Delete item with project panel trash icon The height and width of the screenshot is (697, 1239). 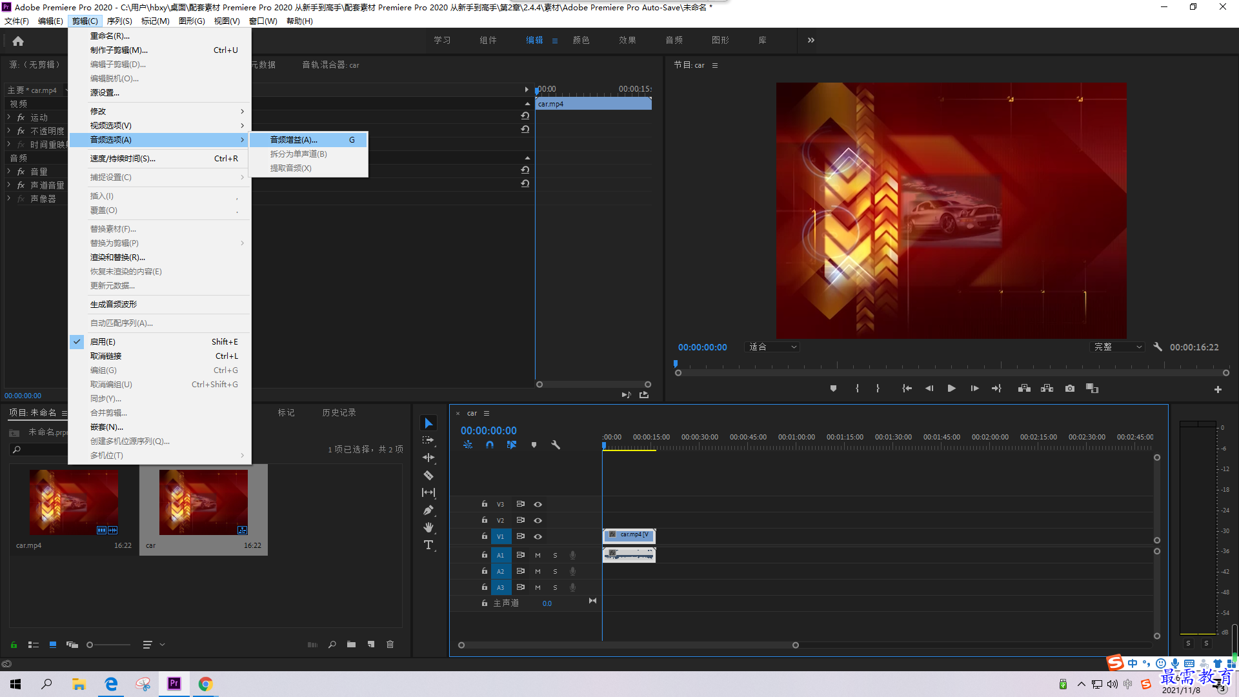coord(390,644)
